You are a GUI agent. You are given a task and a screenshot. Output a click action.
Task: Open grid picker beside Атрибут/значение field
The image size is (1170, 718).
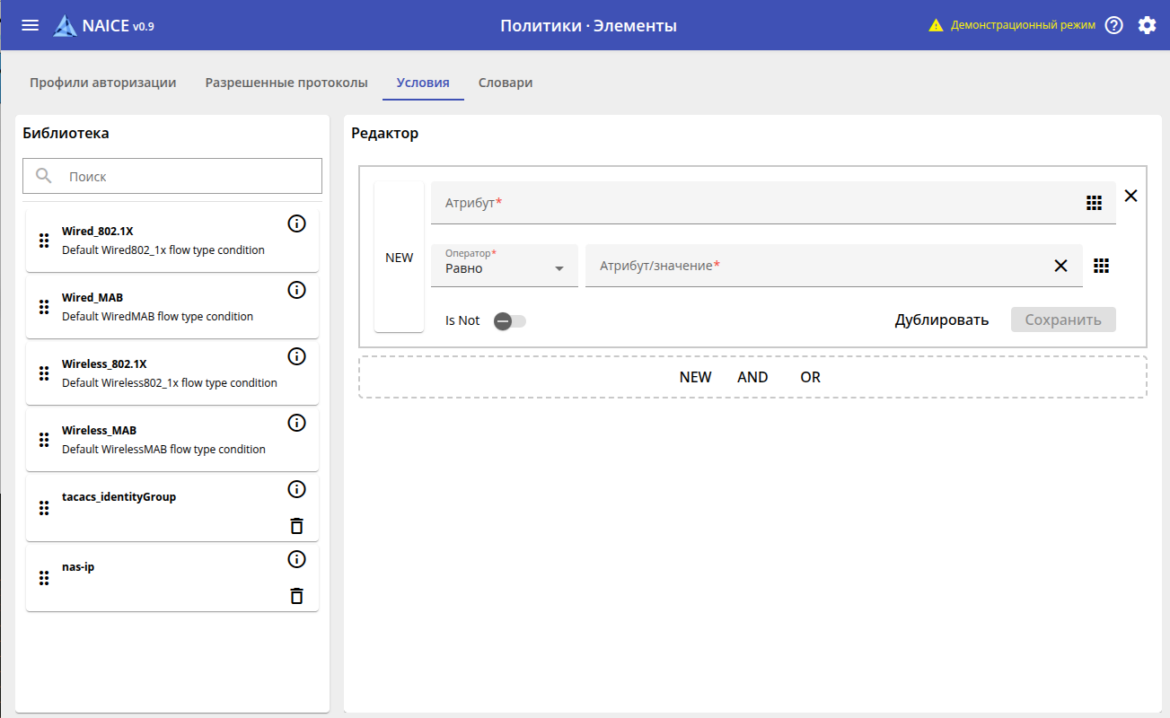coord(1102,266)
